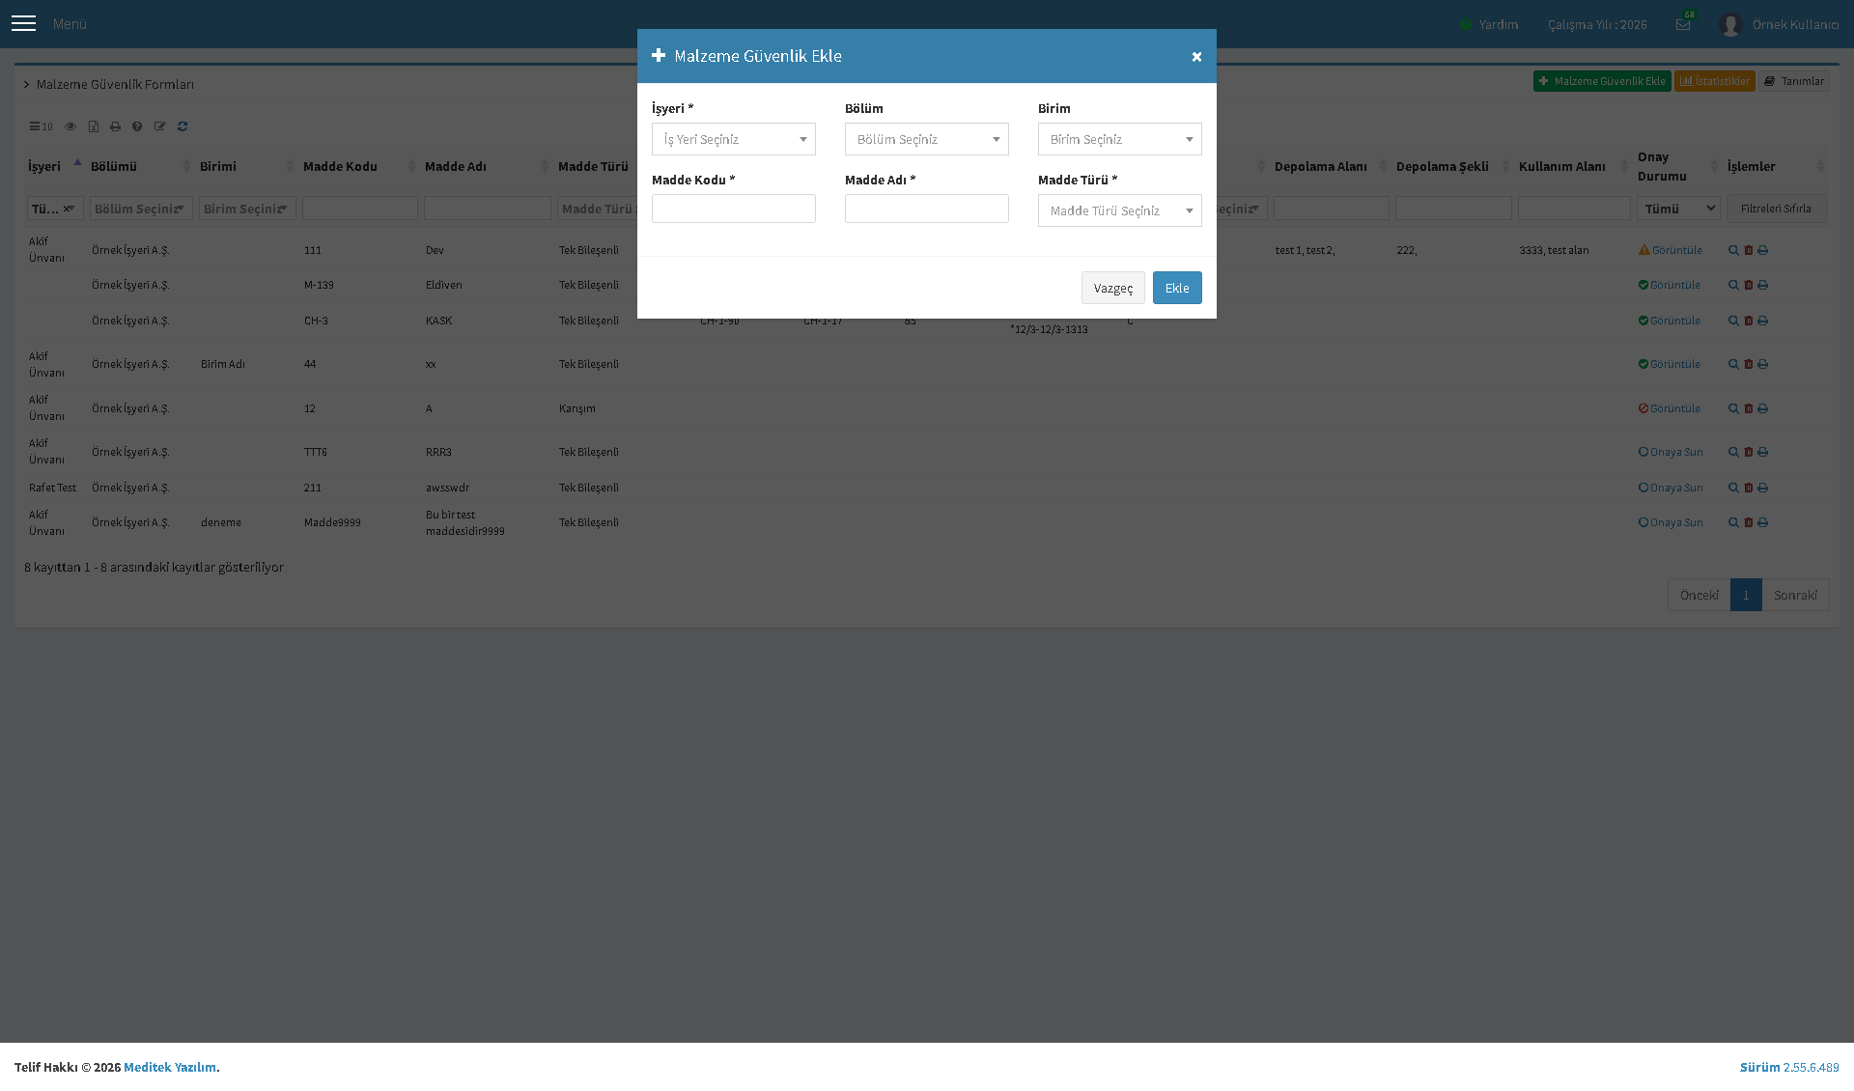
Task: Click the green Malzeme Güvenlik Ekle button
Action: [x=1602, y=81]
